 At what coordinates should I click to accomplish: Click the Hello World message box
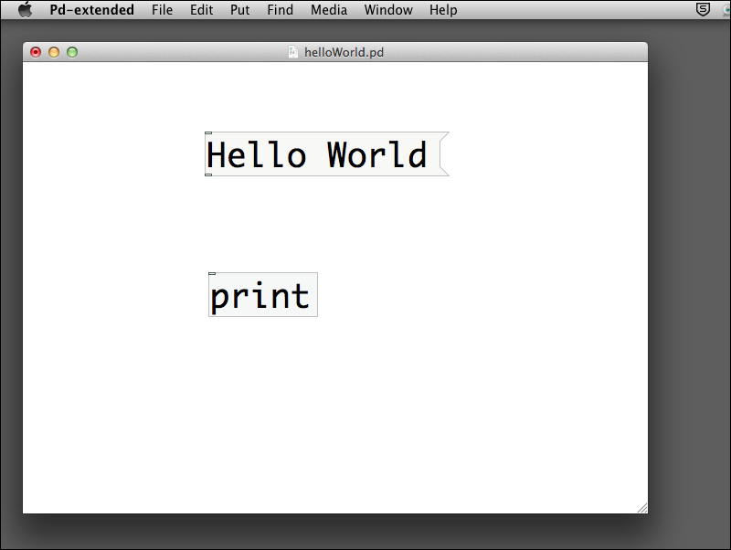point(327,154)
